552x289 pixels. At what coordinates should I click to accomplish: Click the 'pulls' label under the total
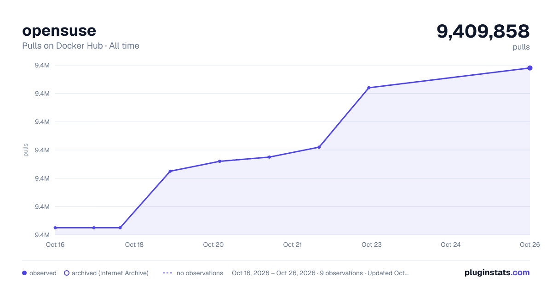coord(522,47)
